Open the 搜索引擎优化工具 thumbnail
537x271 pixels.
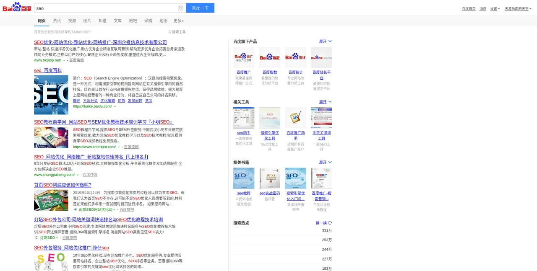(x=270, y=118)
